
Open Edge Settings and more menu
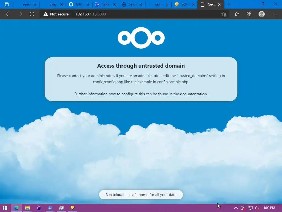coord(274,14)
